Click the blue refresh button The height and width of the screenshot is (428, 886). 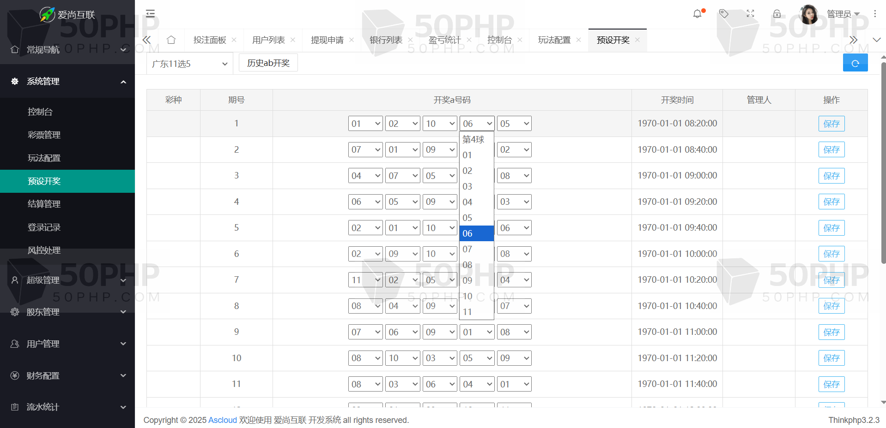pyautogui.click(x=855, y=63)
